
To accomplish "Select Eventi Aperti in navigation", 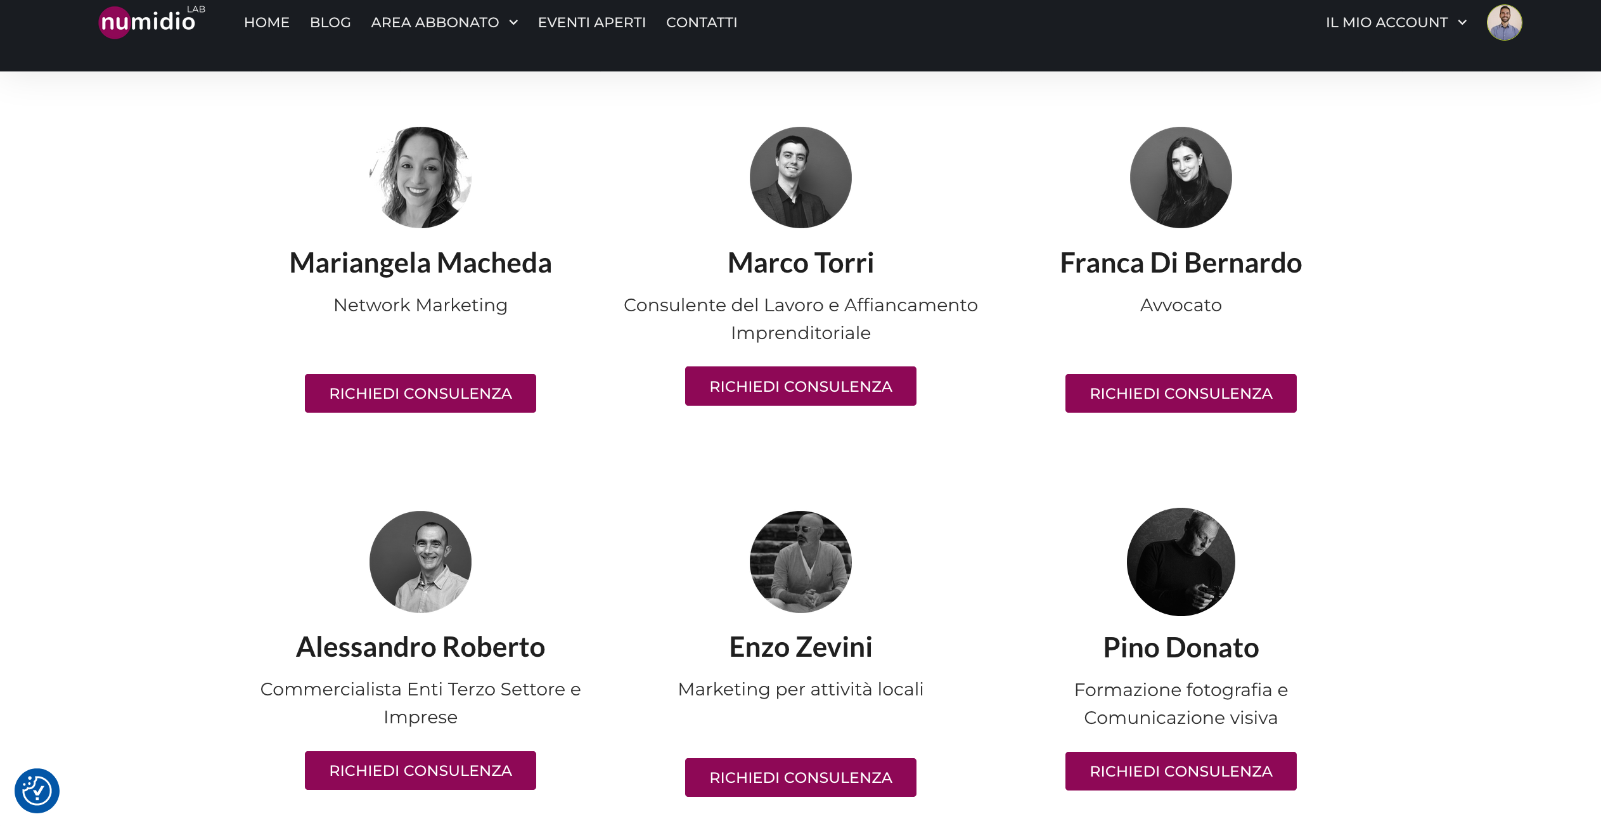I will [x=591, y=23].
